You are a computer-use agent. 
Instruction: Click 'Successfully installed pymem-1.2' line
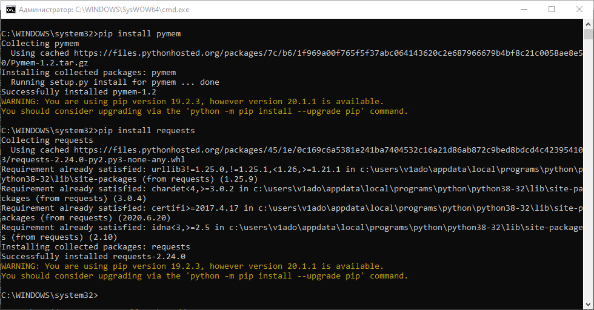(x=74, y=91)
